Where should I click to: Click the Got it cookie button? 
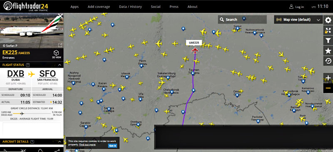click(112, 146)
